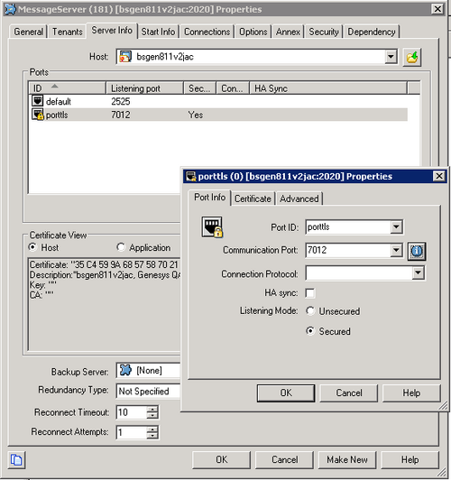Click the locked port icon in Port Info

(x=212, y=226)
